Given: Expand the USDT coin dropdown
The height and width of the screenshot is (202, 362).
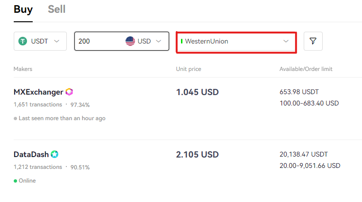Looking at the screenshot, I should click(40, 41).
